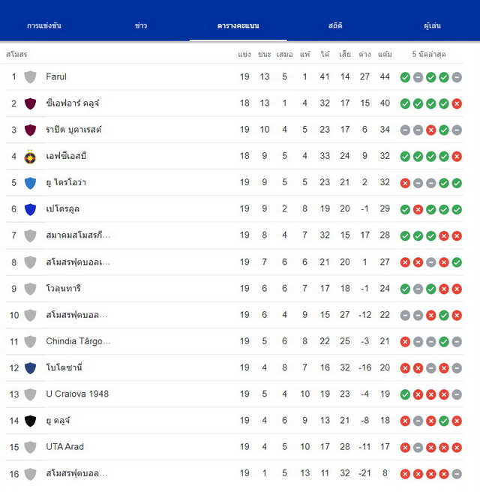
Task: Click Farul's most recent draw result icon
Action: click(457, 77)
